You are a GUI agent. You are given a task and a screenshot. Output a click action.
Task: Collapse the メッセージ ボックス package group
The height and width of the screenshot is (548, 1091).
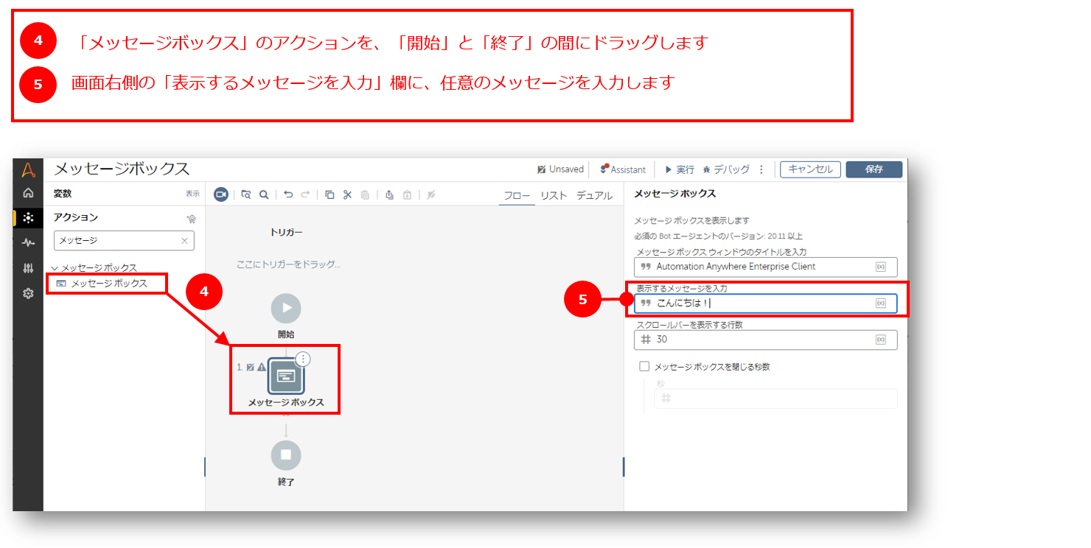55,268
